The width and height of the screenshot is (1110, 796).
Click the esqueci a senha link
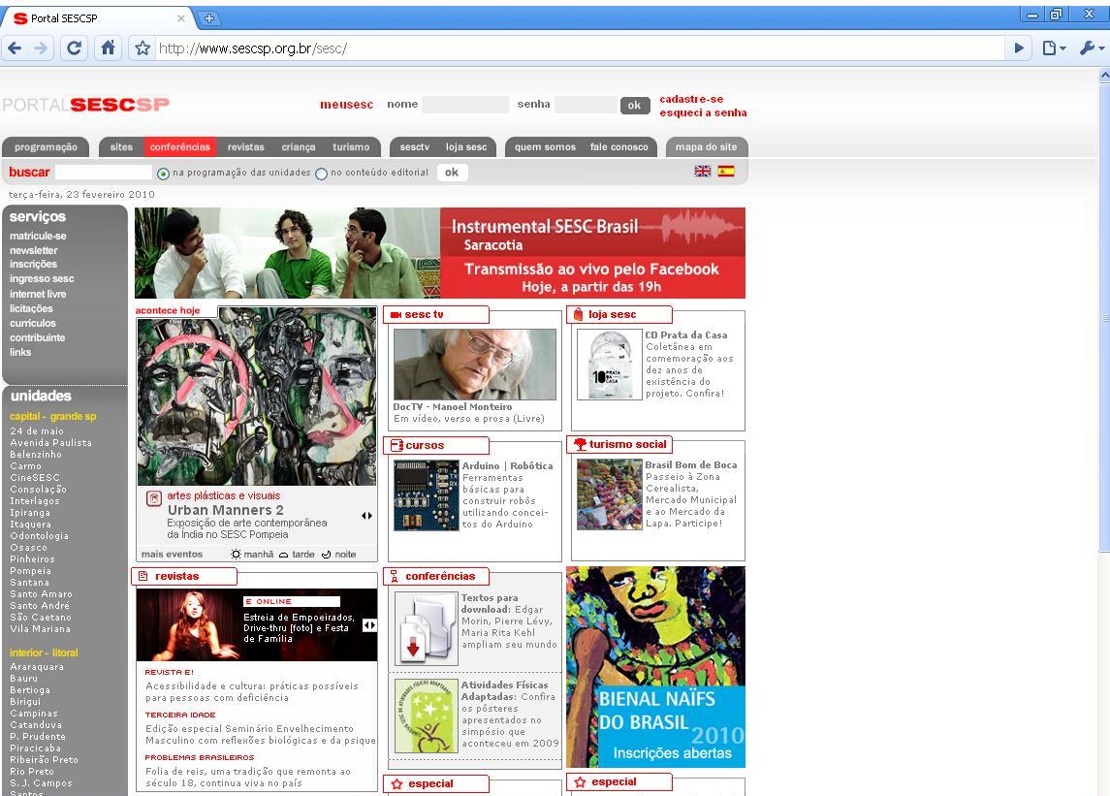point(703,112)
